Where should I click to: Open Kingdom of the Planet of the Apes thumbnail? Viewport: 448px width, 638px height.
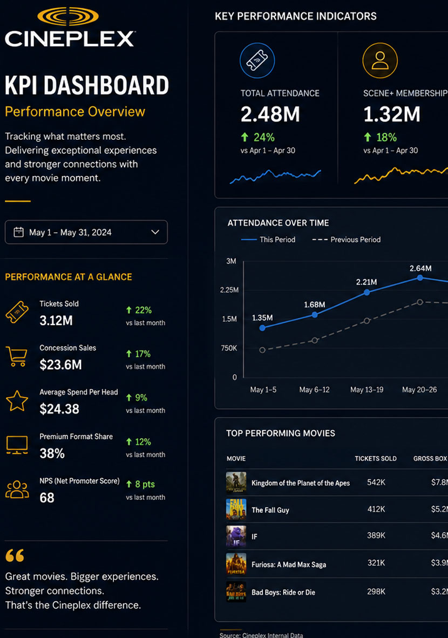point(236,483)
